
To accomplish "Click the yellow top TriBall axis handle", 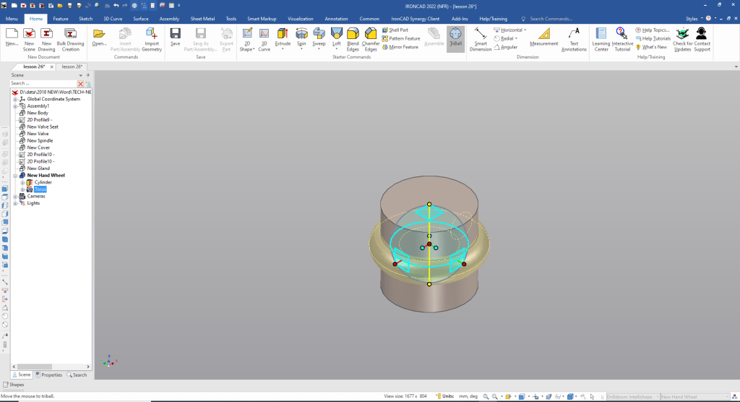I will pos(429,205).
